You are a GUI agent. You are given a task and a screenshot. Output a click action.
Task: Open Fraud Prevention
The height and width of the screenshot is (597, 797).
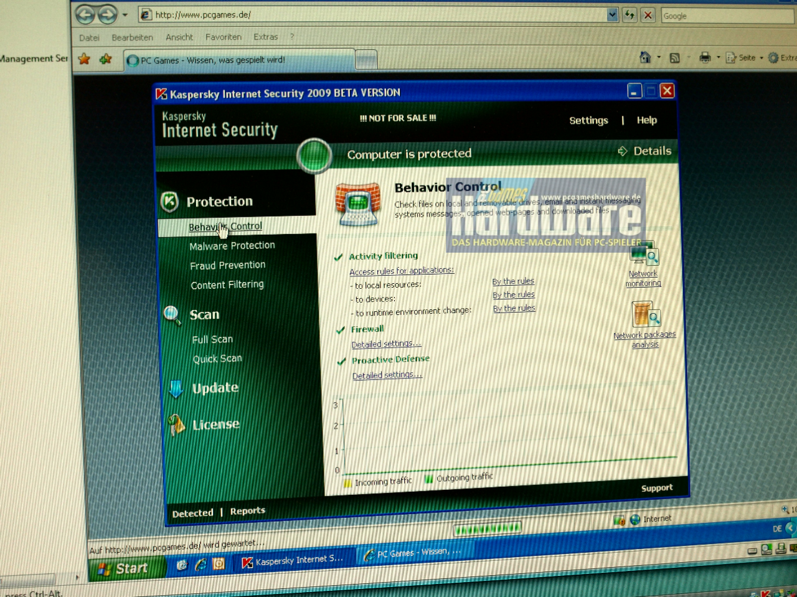(227, 265)
